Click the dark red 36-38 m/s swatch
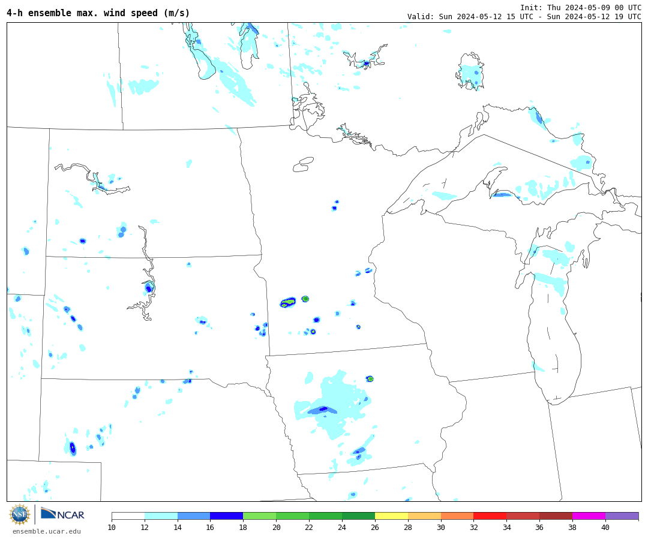The width and height of the screenshot is (648, 539). coord(556,516)
